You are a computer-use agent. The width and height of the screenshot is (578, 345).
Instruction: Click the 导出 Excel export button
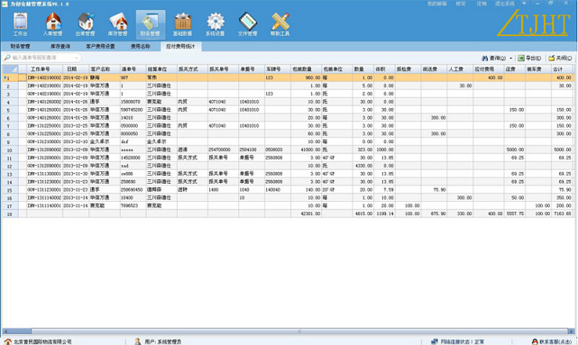tap(529, 59)
